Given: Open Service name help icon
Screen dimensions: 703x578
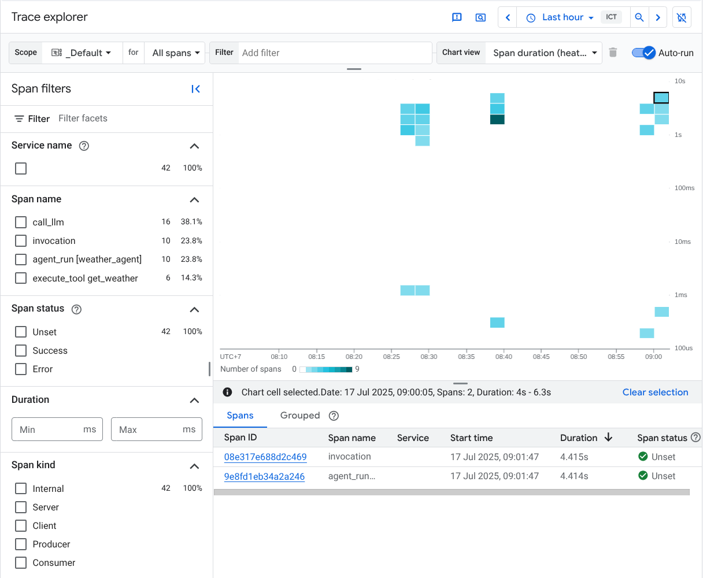Looking at the screenshot, I should pos(84,146).
